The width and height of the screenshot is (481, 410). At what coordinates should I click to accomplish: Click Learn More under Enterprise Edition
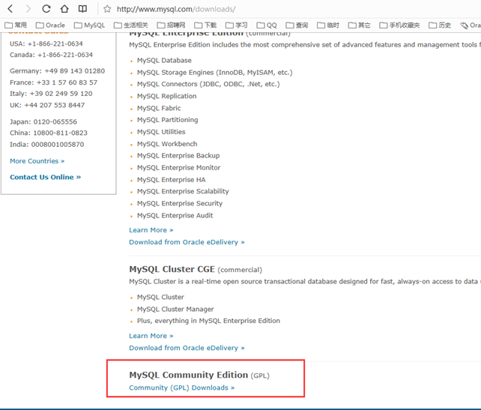151,230
